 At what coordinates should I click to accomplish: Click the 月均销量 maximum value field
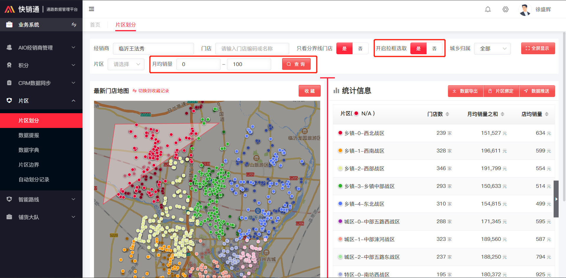pyautogui.click(x=249, y=64)
